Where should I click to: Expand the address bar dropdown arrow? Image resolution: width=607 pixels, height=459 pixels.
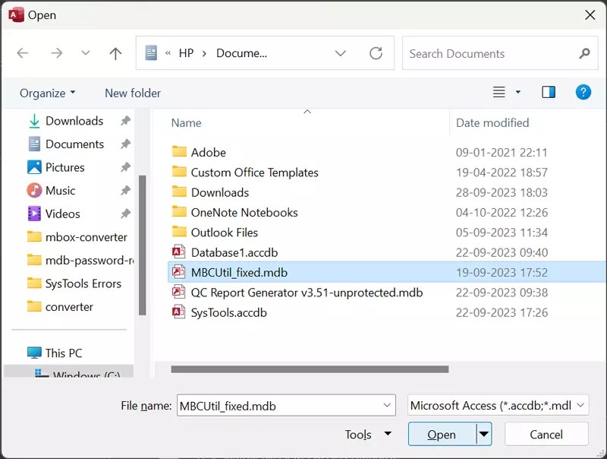click(340, 53)
